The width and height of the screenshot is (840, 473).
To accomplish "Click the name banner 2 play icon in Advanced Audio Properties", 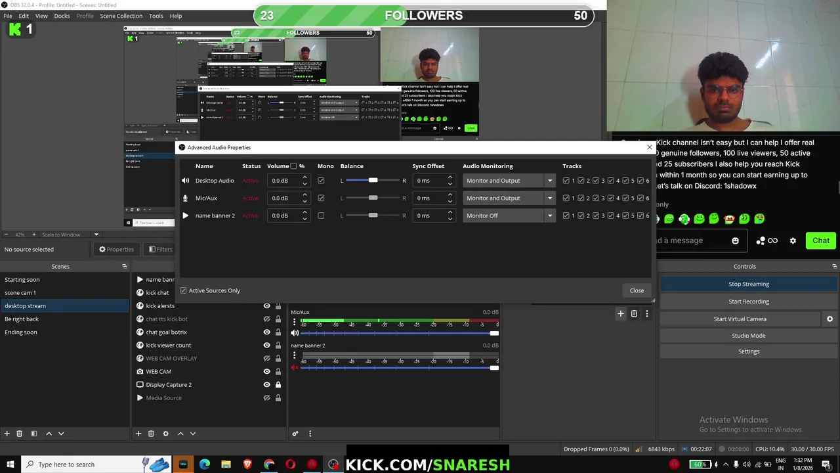I will pyautogui.click(x=185, y=215).
